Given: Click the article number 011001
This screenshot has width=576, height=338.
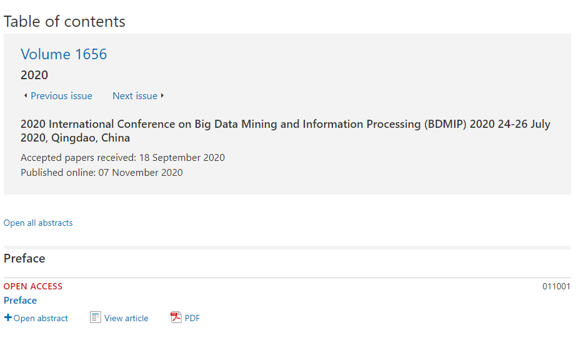Looking at the screenshot, I should 556,286.
